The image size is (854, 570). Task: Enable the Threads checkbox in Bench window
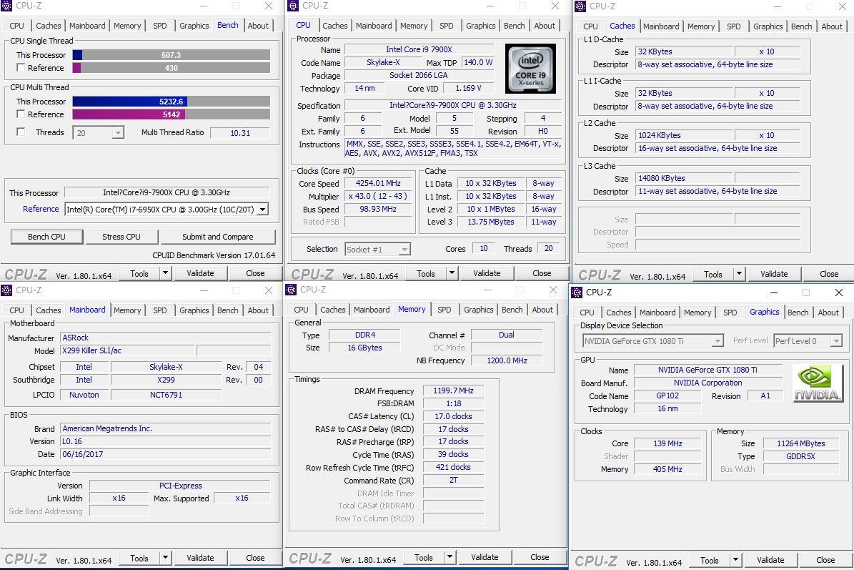(x=21, y=132)
